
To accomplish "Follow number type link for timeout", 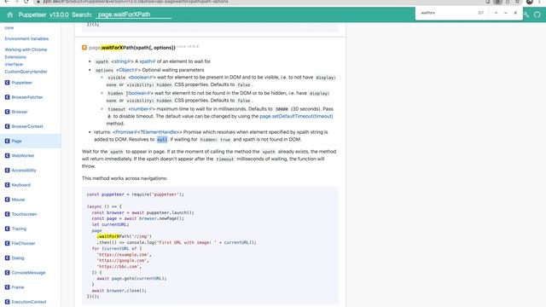I will pos(141,109).
